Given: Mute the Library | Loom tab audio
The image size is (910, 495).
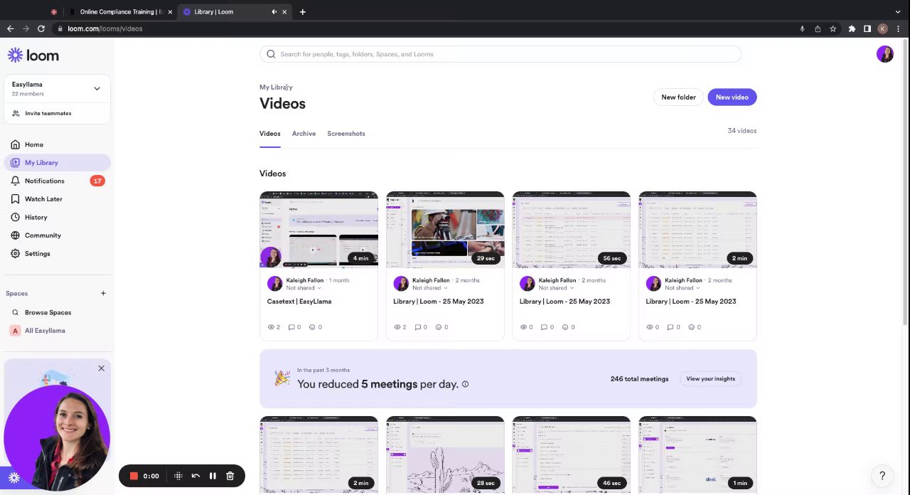Looking at the screenshot, I should pyautogui.click(x=274, y=11).
